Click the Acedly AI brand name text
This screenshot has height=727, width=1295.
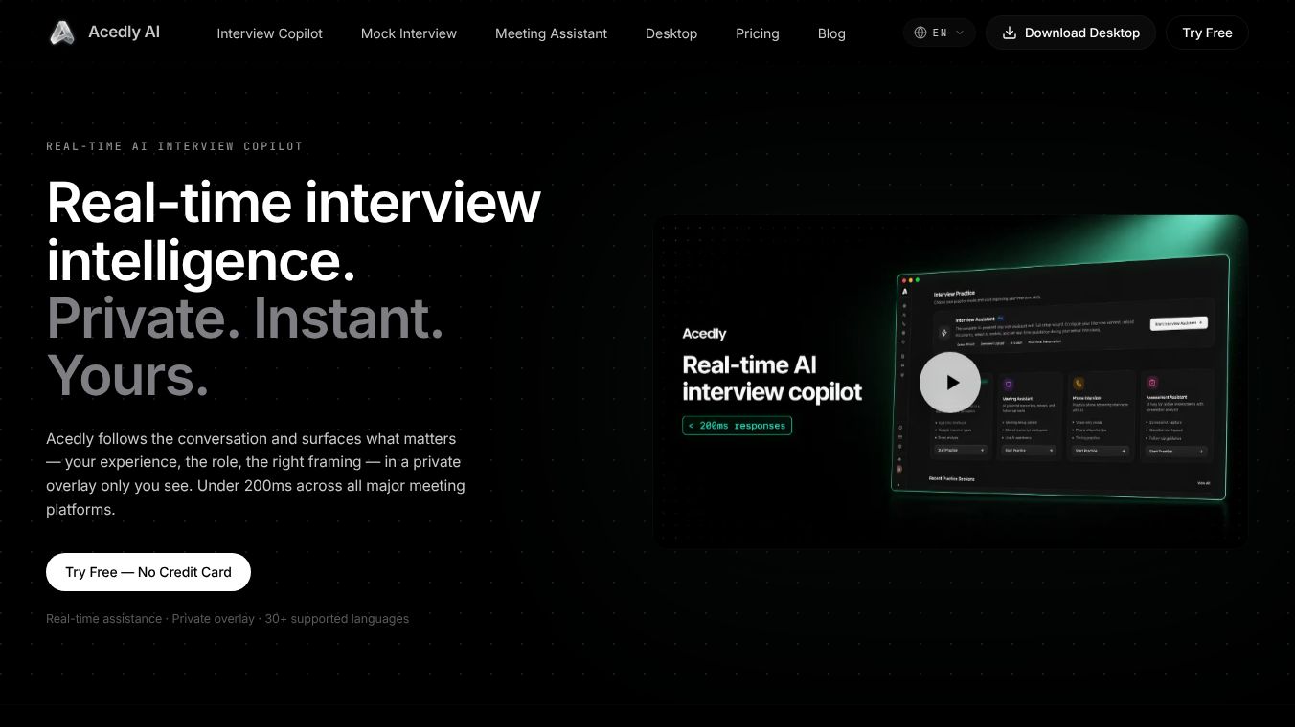(x=124, y=33)
